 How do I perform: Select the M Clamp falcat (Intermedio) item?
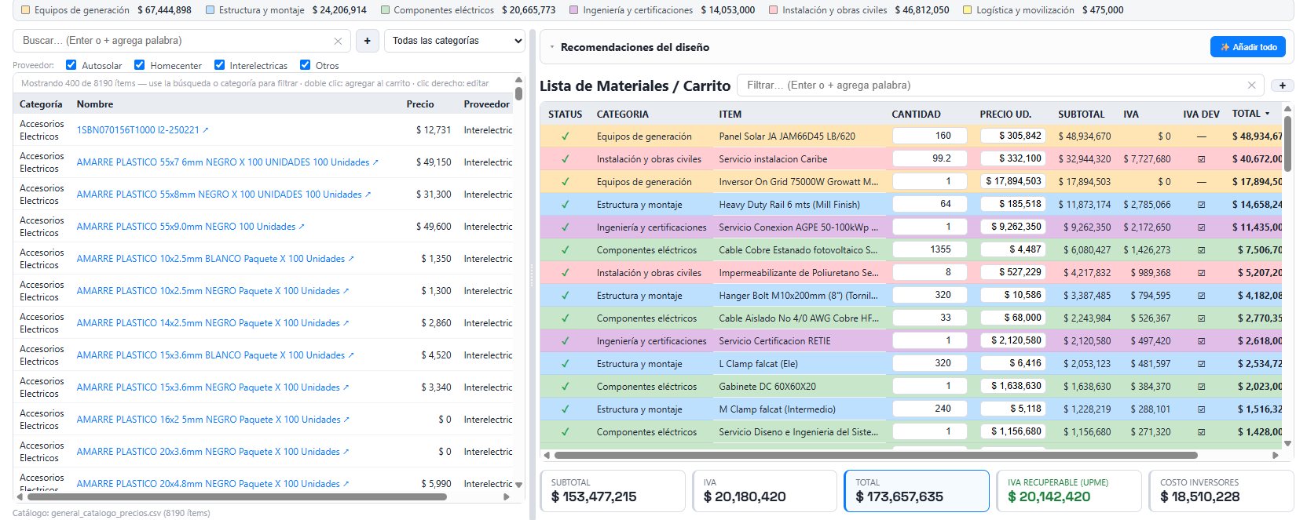click(777, 409)
